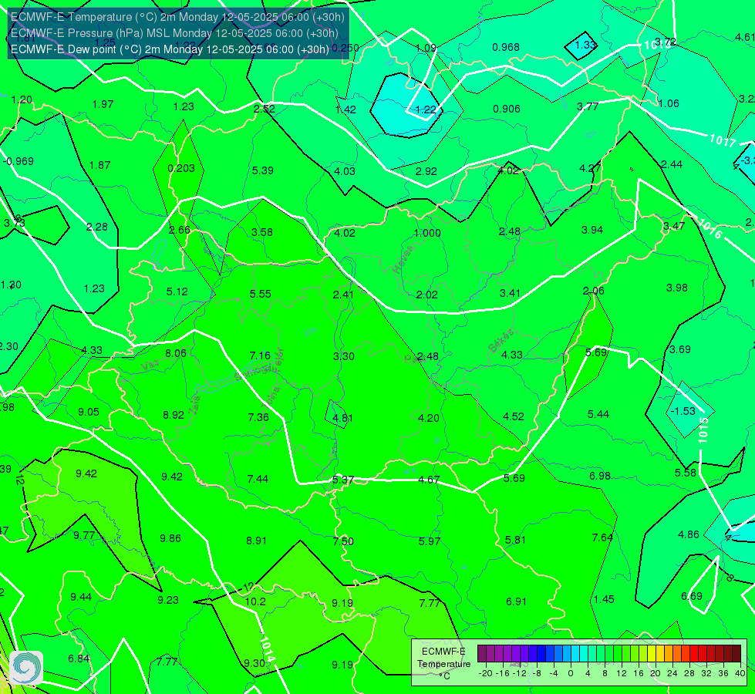Click the 1017 isobar label
Screen dimensions: 755x694
click(x=723, y=141)
